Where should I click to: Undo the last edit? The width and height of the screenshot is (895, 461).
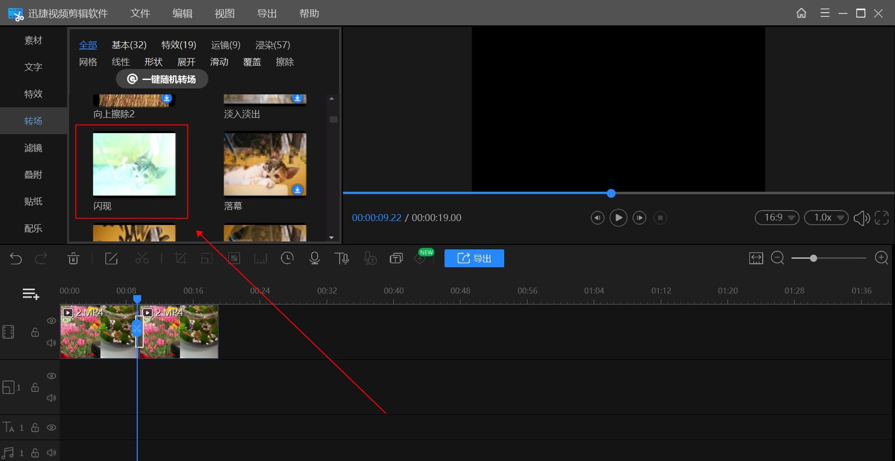(16, 258)
